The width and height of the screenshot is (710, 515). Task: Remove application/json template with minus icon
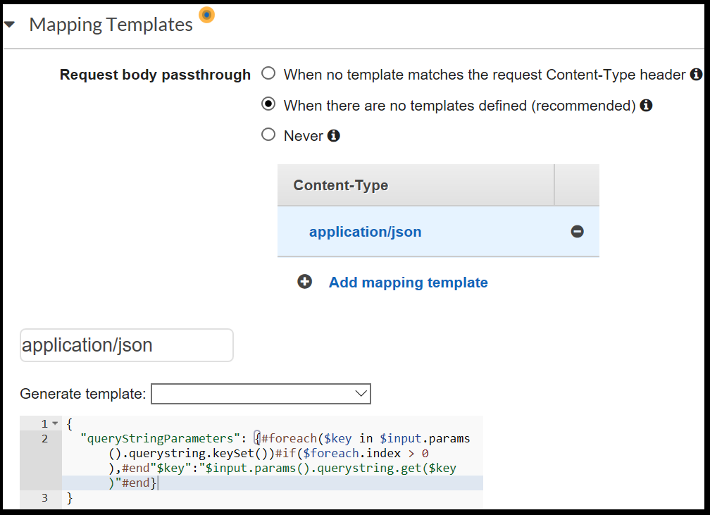(x=577, y=232)
